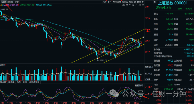The width and height of the screenshot is (194, 104).
Task: Click the 12/13 date axis marker
Action: 74,103
